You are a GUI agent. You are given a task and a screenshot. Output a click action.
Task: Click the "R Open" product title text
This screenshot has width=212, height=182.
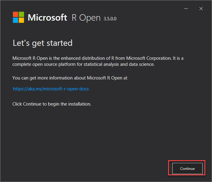[86, 18]
